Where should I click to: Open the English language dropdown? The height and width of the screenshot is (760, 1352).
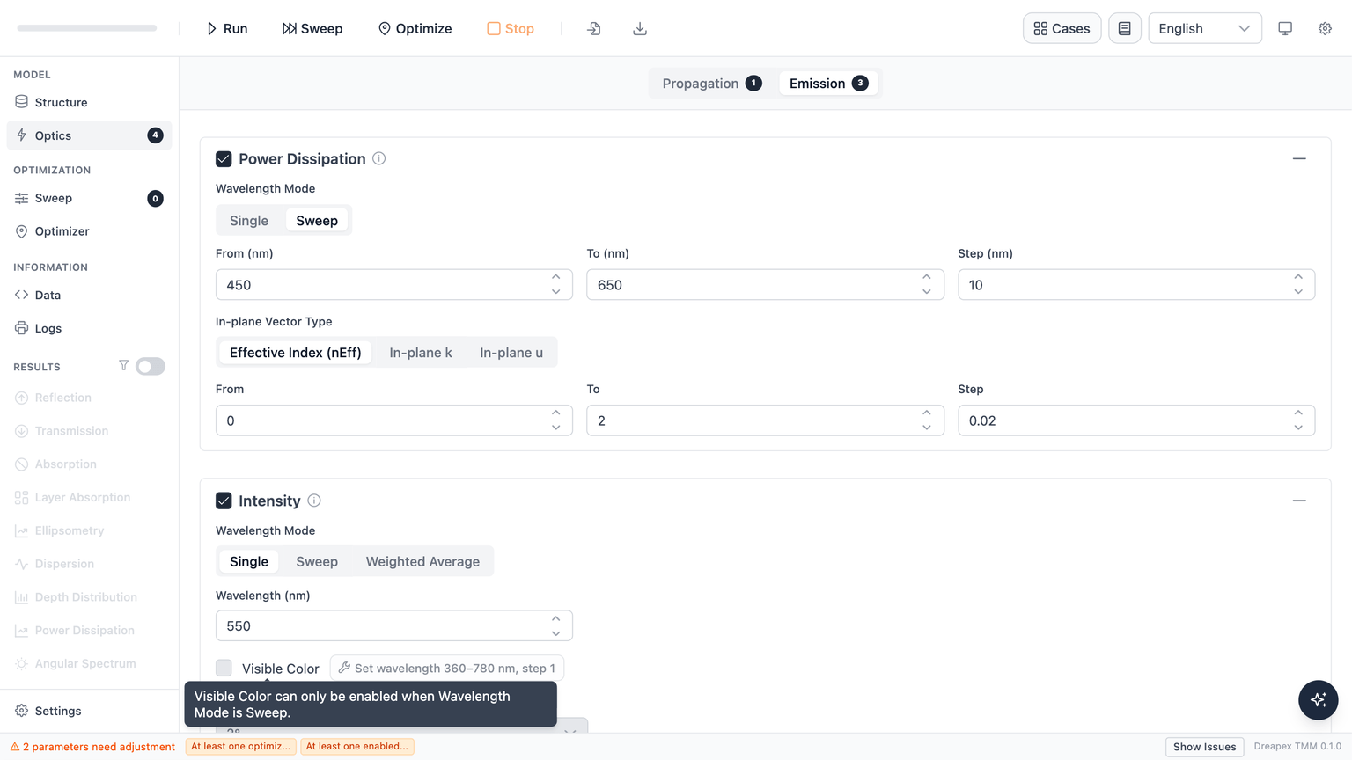coord(1204,28)
